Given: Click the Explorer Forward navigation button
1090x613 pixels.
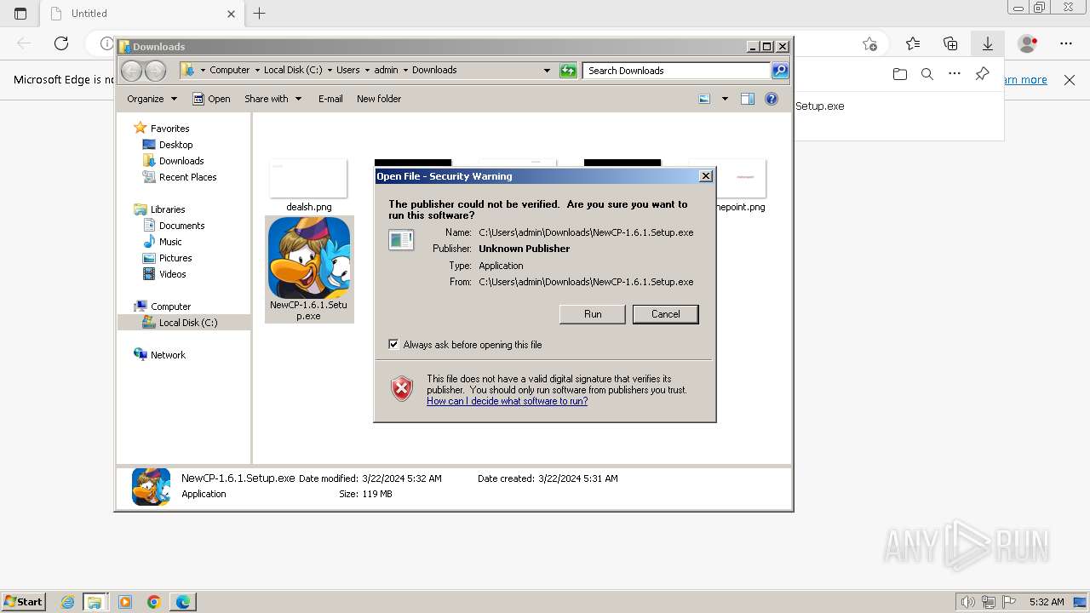Looking at the screenshot, I should (x=155, y=71).
